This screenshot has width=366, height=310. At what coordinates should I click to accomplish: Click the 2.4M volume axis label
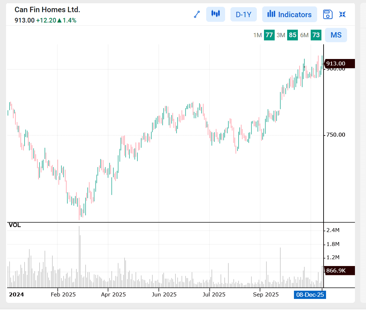(x=333, y=230)
